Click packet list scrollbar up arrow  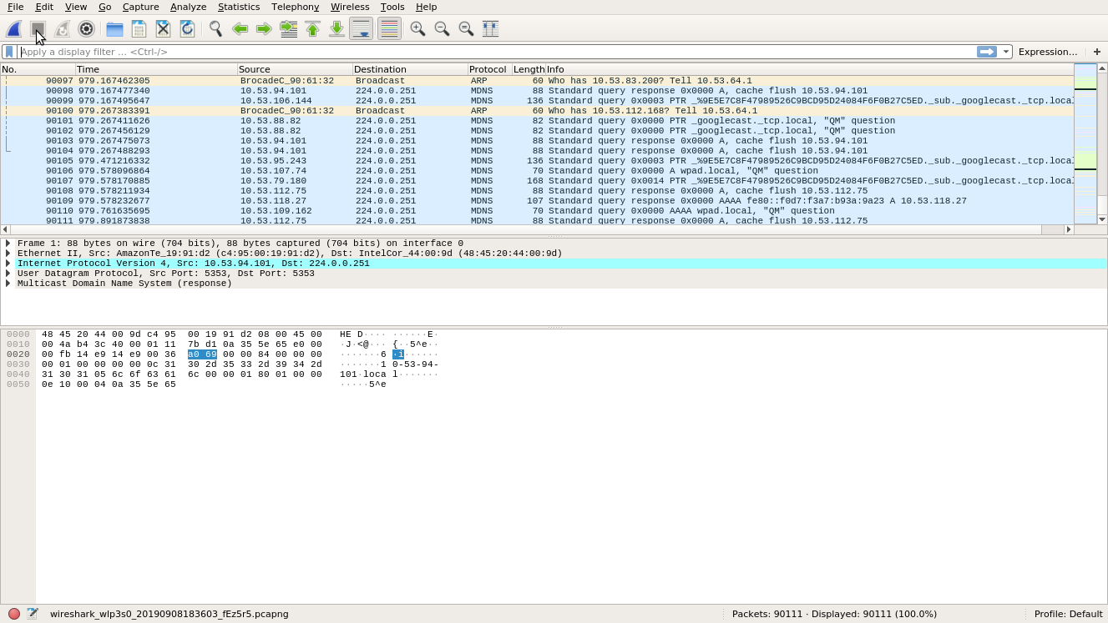(x=1102, y=68)
